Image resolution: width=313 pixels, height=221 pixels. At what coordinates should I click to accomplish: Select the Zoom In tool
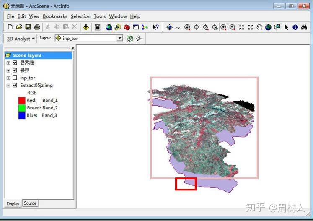223,27
